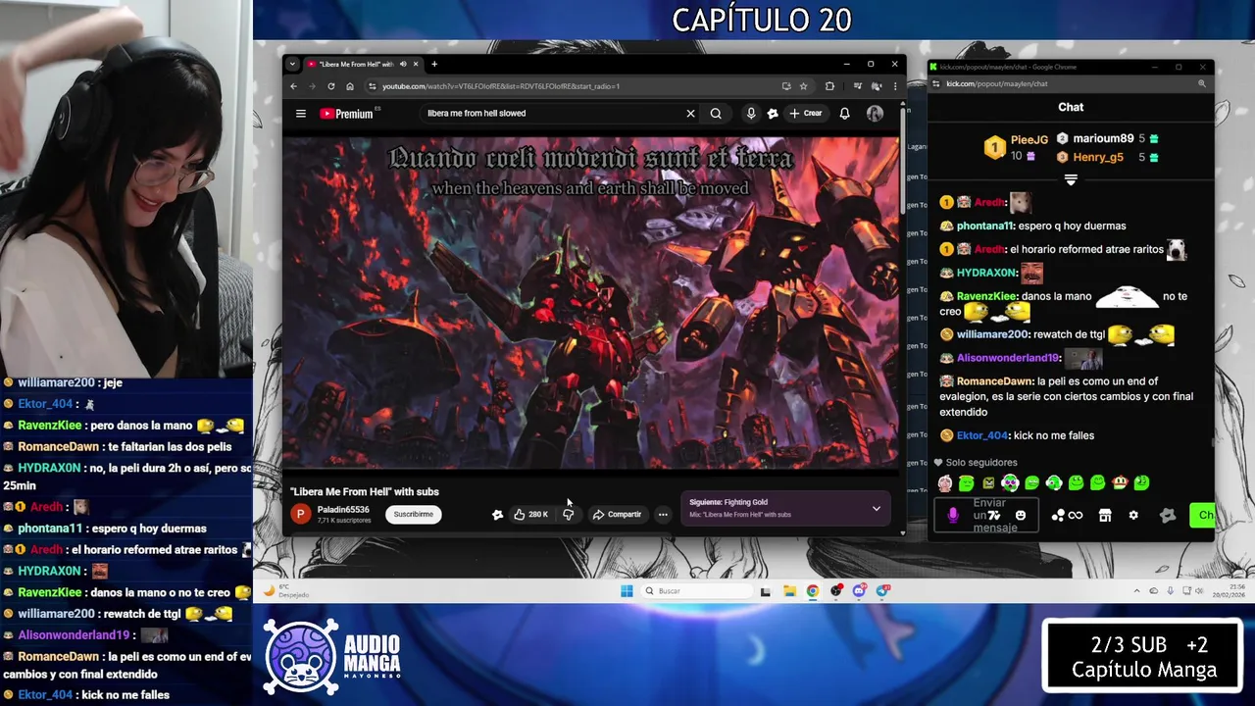Open the channel points infinity icon
This screenshot has width=1255, height=706.
pyautogui.click(x=1076, y=516)
